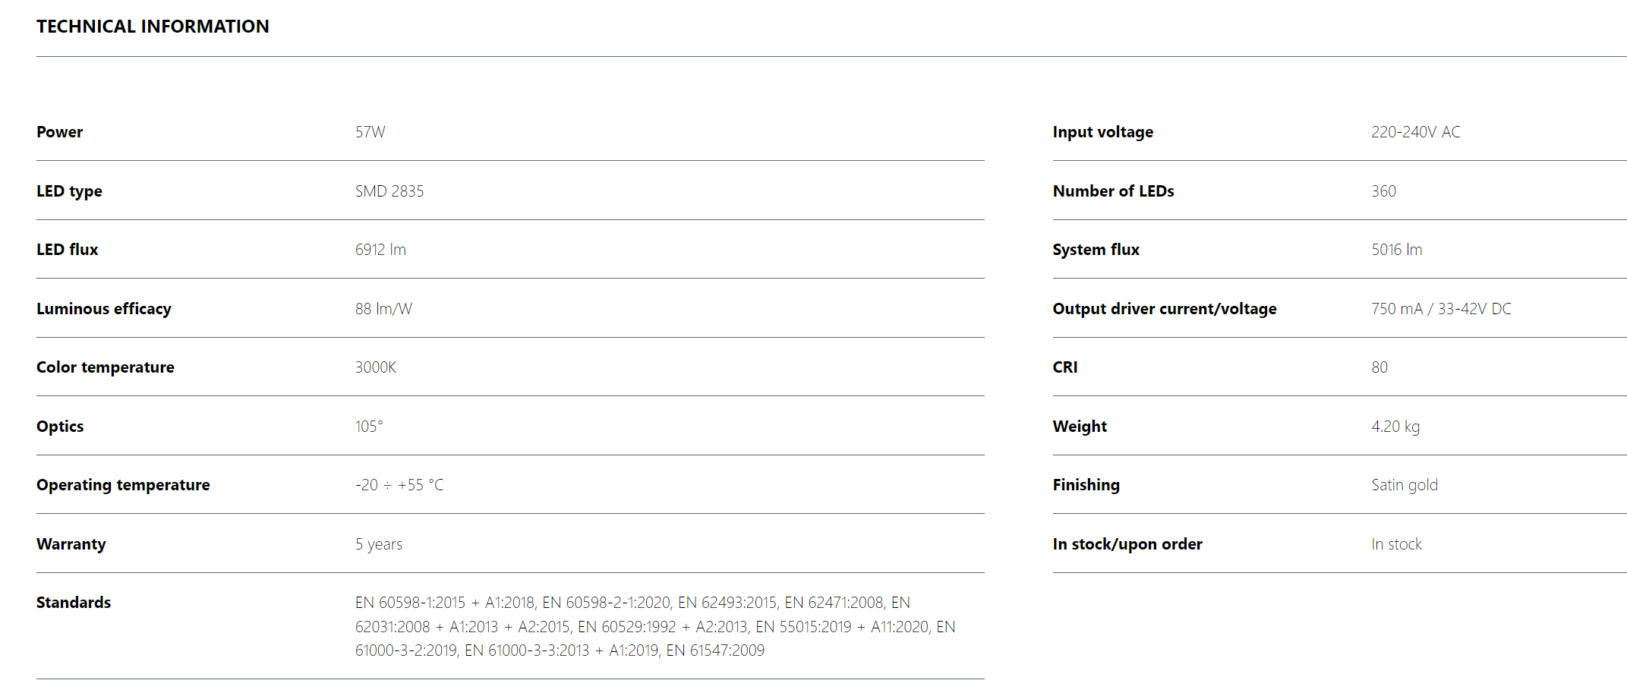Viewport: 1627px width, 696px height.
Task: Select the CRI value 80
Action: 1379,367
